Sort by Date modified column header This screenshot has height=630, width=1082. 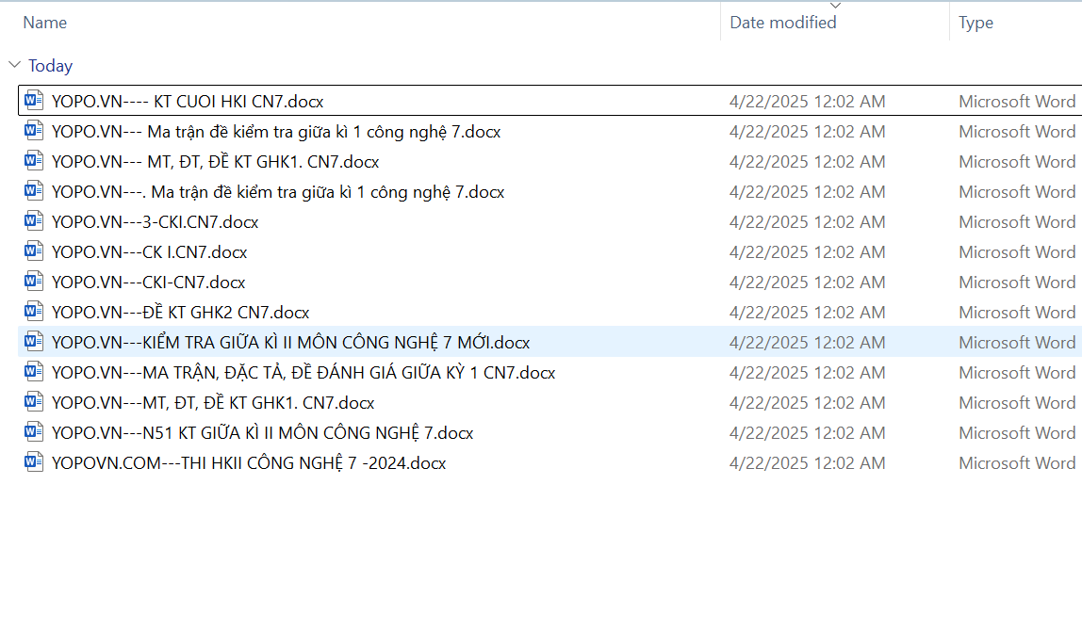[x=782, y=23]
